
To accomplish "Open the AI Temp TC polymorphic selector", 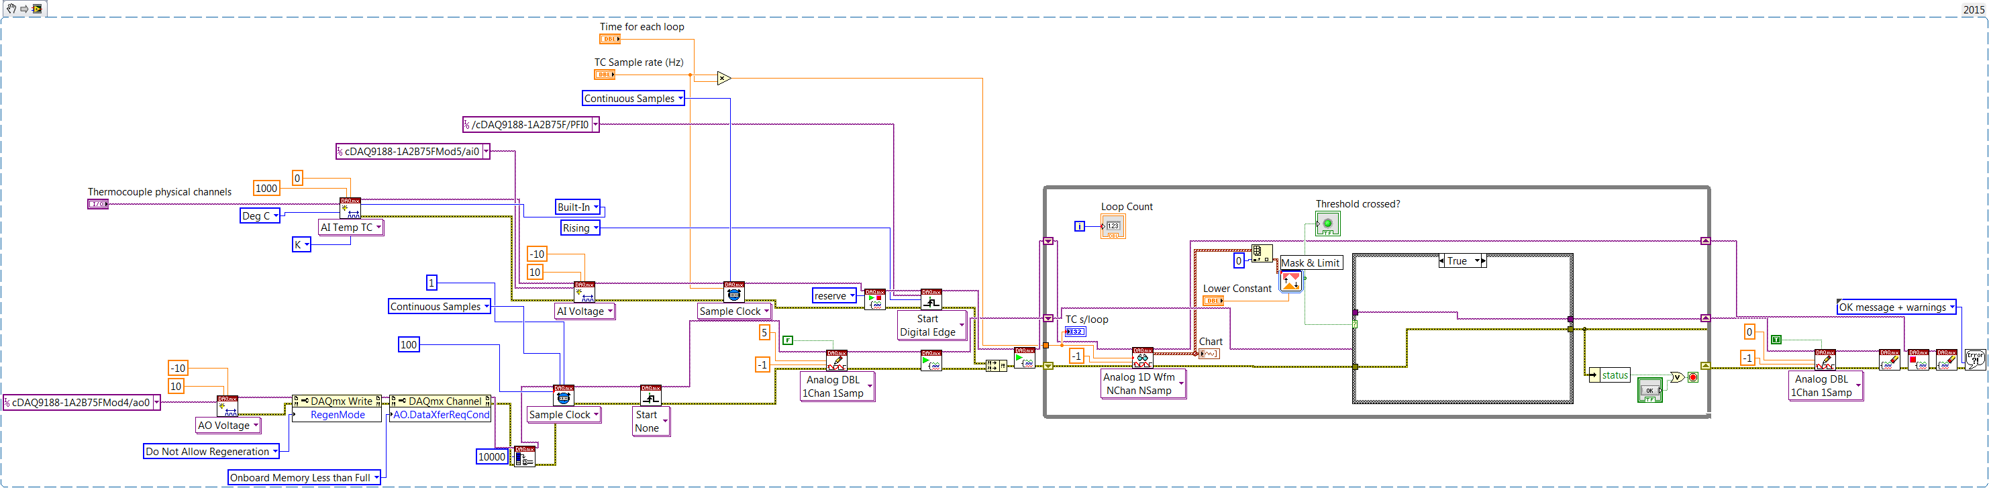I will (x=352, y=228).
